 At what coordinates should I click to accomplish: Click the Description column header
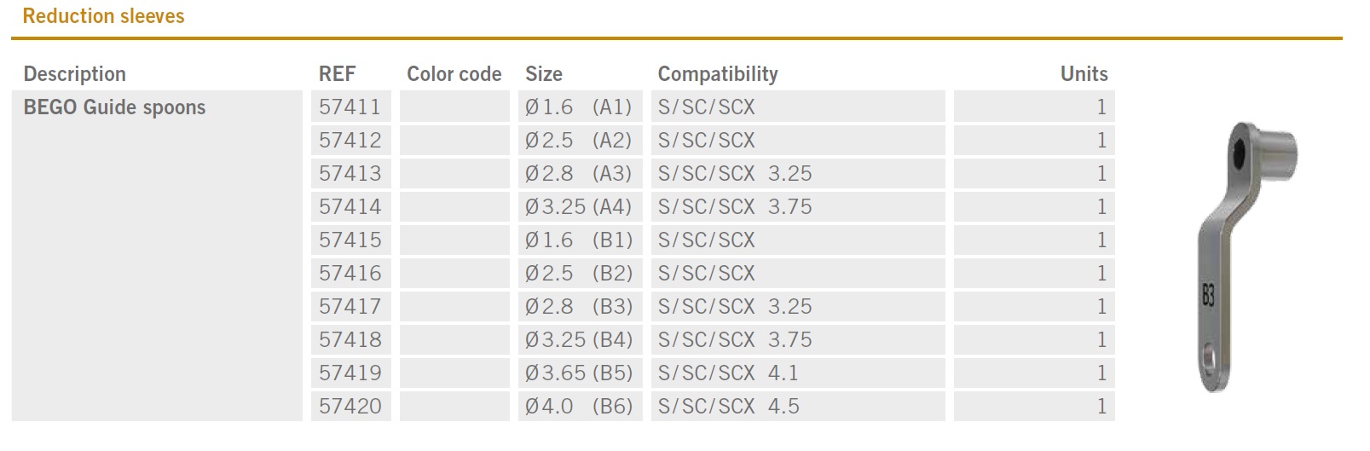74,74
